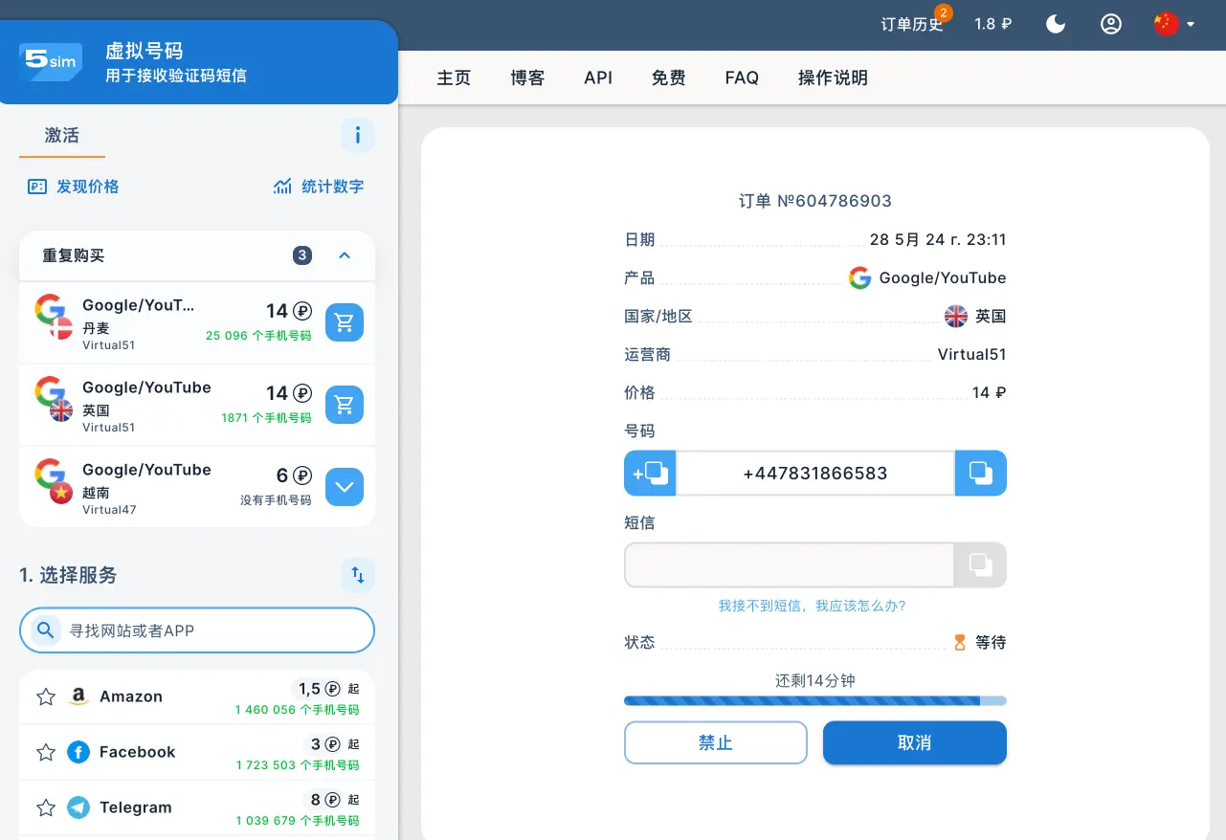Add Denmark Google/YouTube number to cart
The height and width of the screenshot is (840, 1226).
(345, 322)
